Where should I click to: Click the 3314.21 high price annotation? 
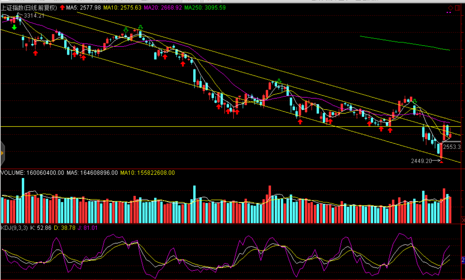pyautogui.click(x=34, y=16)
